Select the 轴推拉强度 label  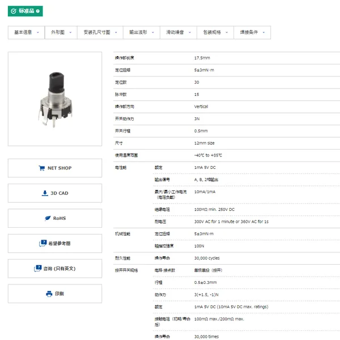pos(164,246)
